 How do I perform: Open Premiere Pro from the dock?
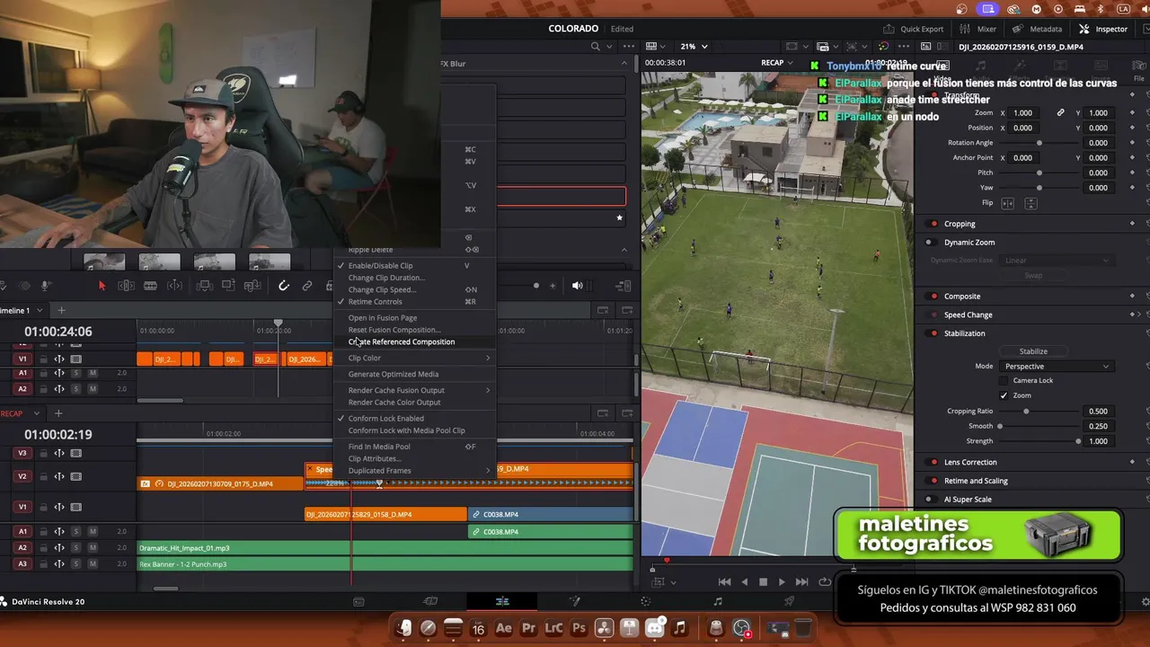point(528,628)
